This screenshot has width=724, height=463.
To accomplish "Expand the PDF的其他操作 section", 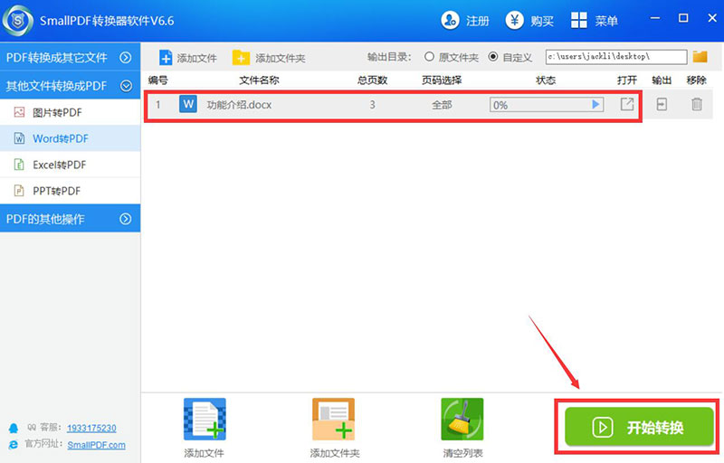I will 71,219.
